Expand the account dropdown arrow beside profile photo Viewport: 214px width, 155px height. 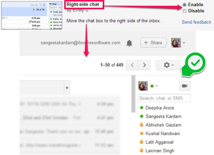[x=184, y=43]
